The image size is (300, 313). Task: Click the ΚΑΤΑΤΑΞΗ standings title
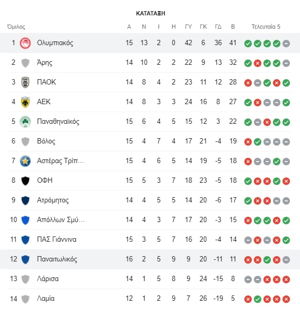click(151, 13)
